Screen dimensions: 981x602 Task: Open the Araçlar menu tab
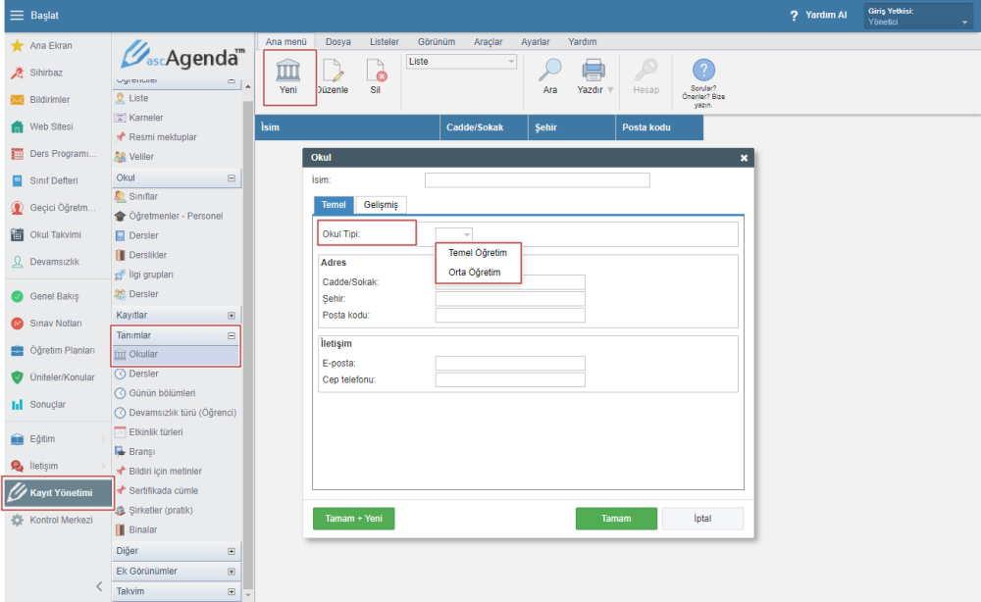tap(488, 42)
